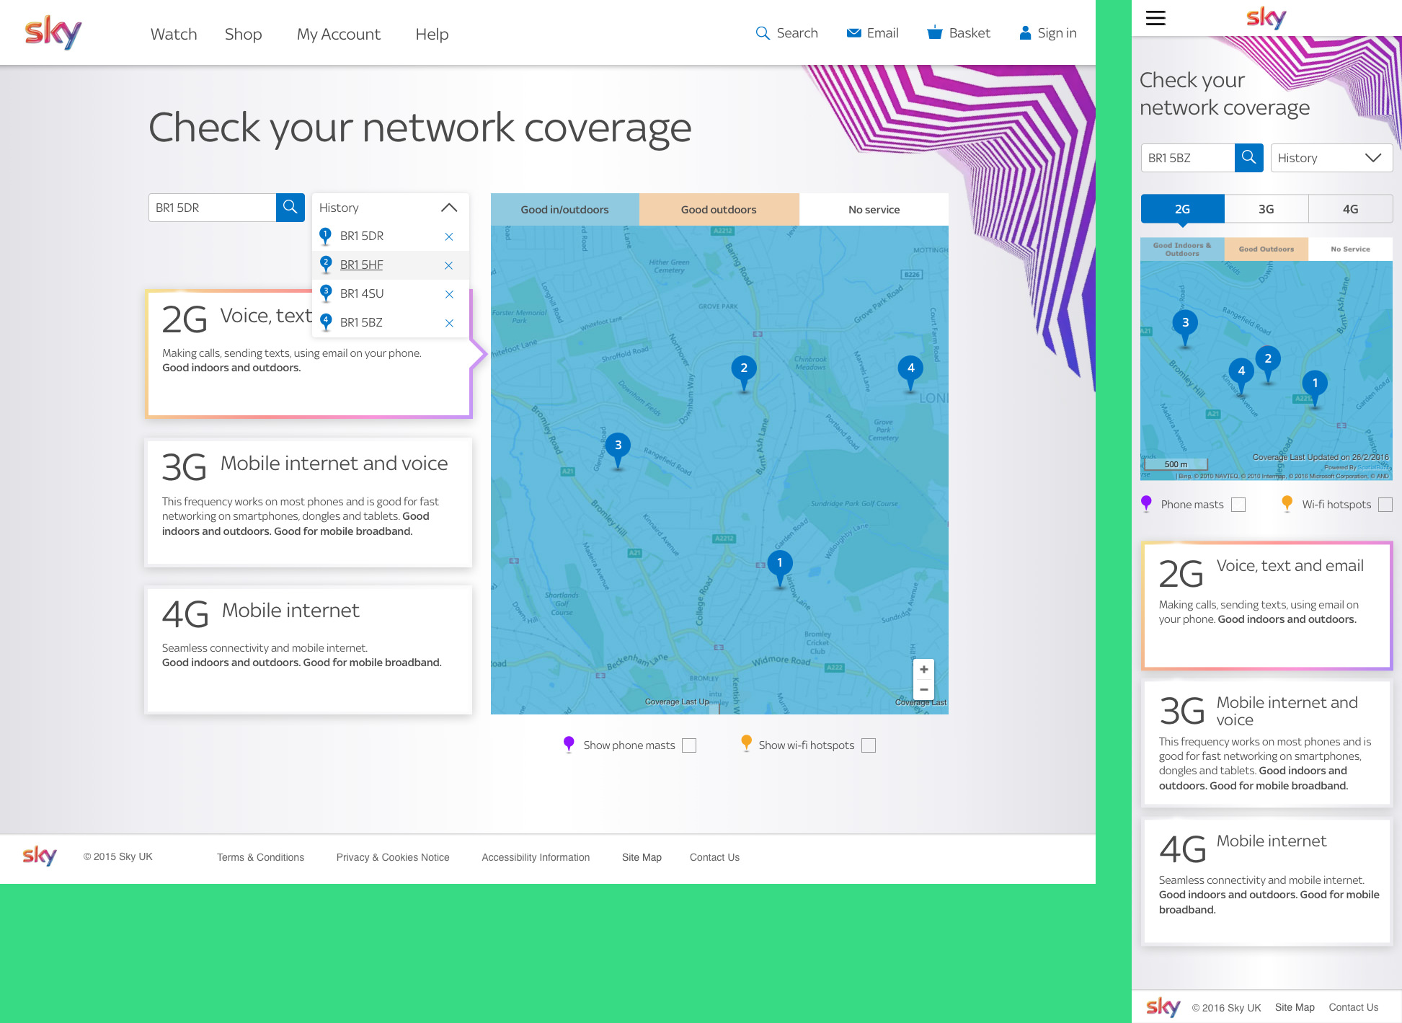Switch to 3G tab in mobile view
The image size is (1402, 1023).
[x=1266, y=209]
